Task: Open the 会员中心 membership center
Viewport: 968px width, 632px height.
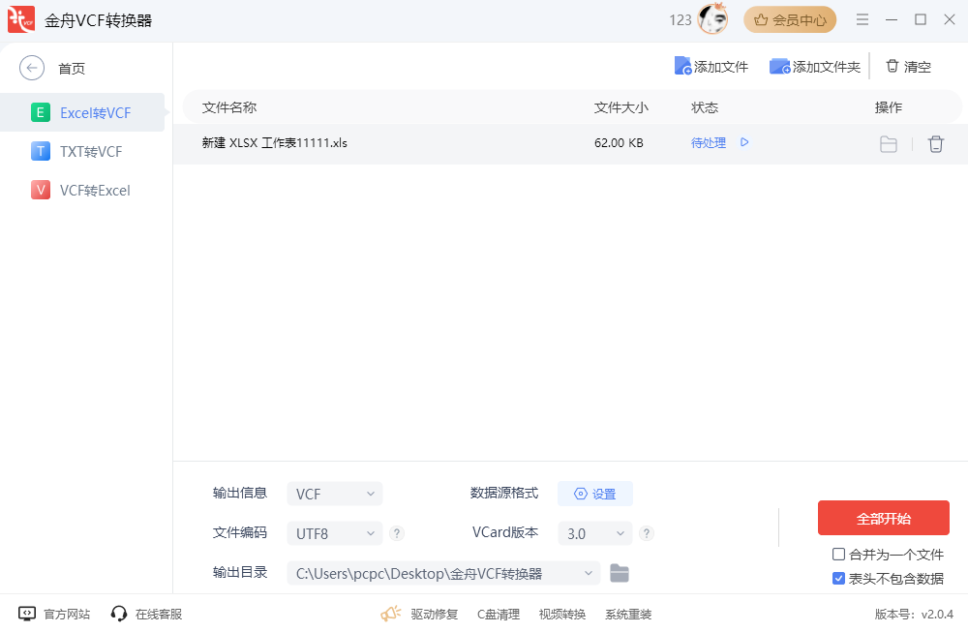Action: click(x=790, y=20)
